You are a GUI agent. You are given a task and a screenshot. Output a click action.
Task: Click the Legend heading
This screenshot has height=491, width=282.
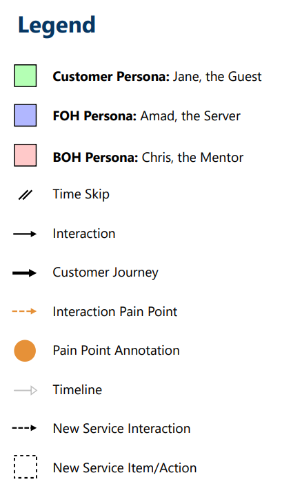(x=57, y=26)
